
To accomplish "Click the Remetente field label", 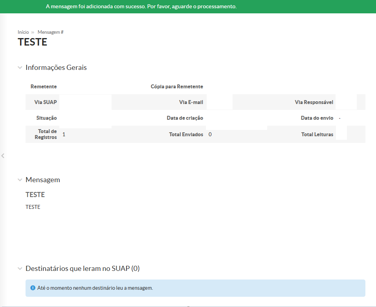I will pos(44,86).
